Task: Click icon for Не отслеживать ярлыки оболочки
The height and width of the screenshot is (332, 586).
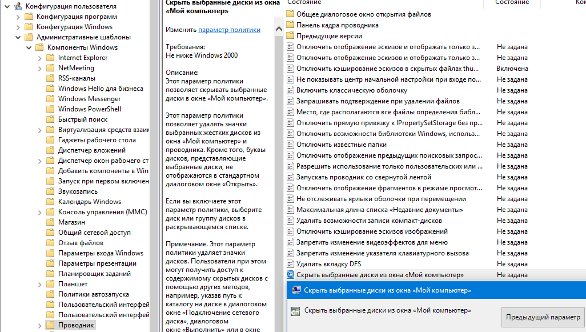Action: point(290,198)
